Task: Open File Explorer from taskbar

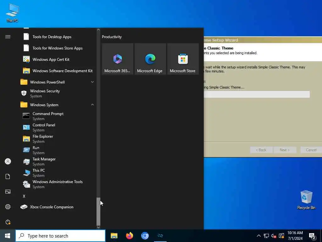Action: click(114, 236)
